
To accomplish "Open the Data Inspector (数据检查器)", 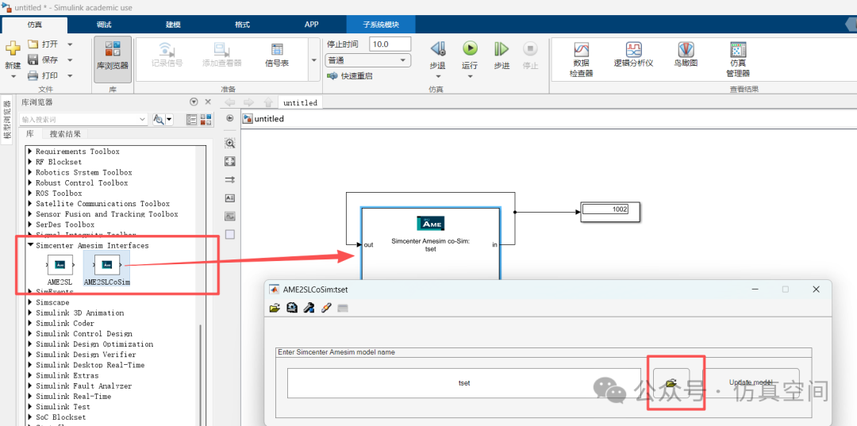I will (581, 59).
